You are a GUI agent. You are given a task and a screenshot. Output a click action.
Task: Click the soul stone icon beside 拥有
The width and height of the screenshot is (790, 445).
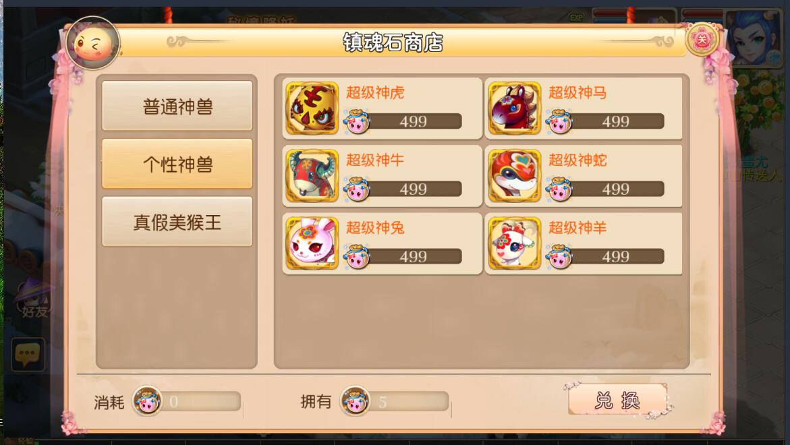[x=356, y=401]
